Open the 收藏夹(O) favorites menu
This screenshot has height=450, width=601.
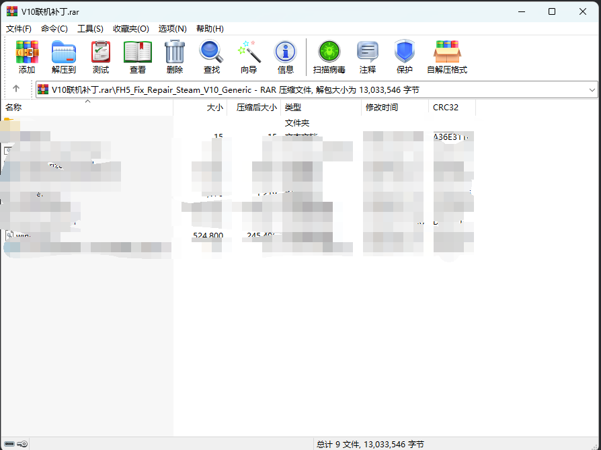[x=130, y=28]
